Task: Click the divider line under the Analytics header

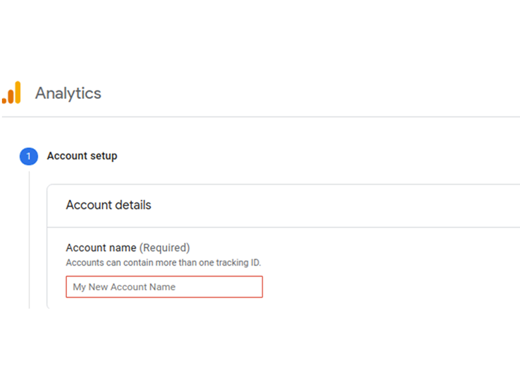Action: 261,117
